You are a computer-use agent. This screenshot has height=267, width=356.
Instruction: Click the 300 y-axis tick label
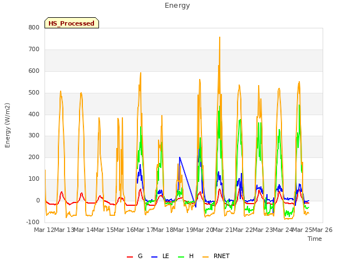click(x=34, y=136)
